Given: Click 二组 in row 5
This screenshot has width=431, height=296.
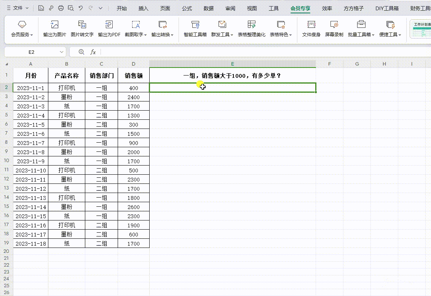Looking at the screenshot, I should (x=101, y=115).
